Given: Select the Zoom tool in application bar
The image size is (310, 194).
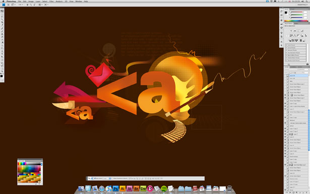Looking at the screenshot, I should (x=31, y=5).
